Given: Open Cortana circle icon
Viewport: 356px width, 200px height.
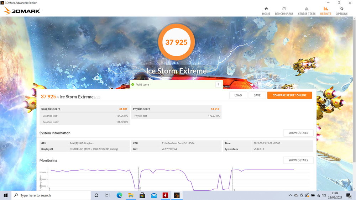Looking at the screenshot, I should pos(96,195).
